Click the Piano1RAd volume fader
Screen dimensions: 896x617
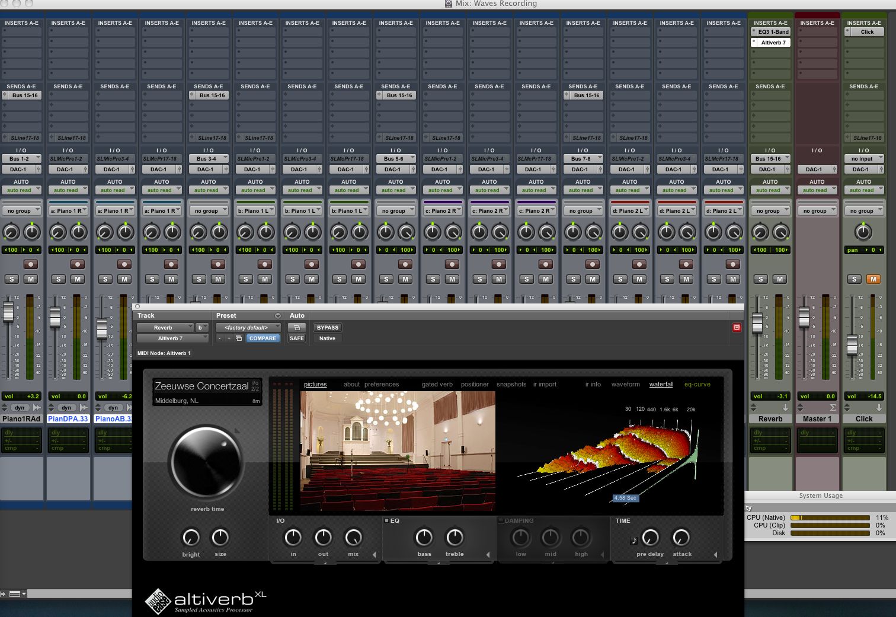tap(8, 312)
